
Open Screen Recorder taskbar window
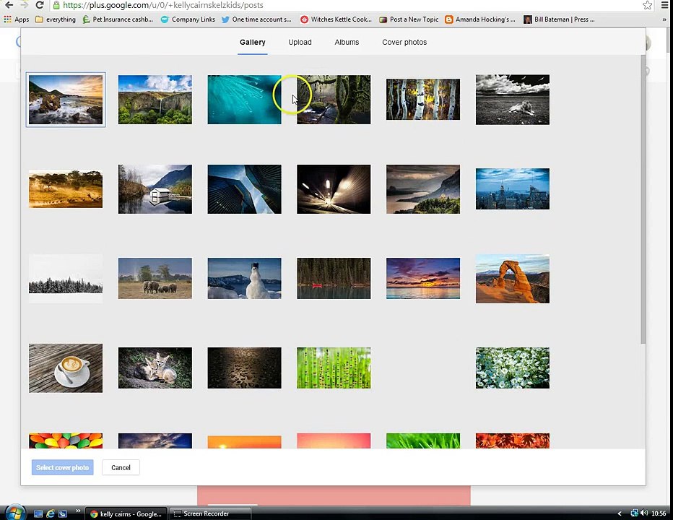[209, 513]
